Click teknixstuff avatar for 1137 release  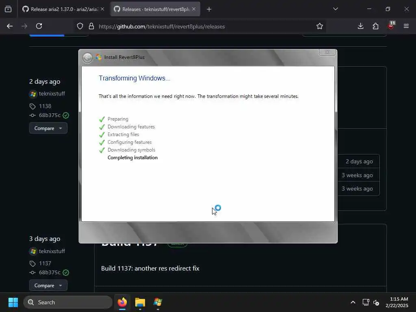coord(33,251)
